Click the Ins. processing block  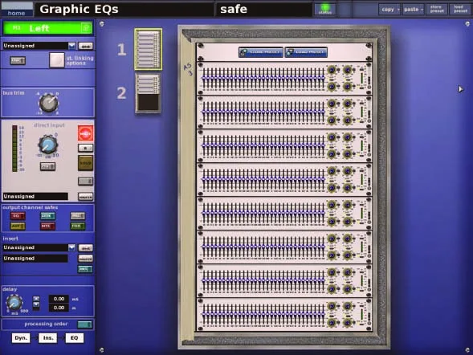tap(48, 338)
